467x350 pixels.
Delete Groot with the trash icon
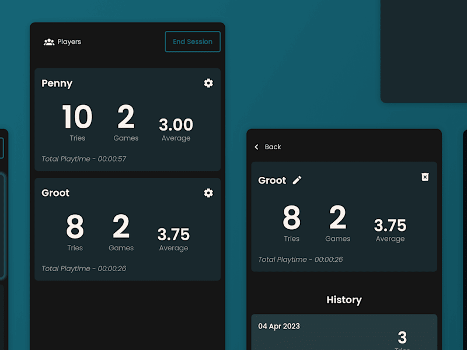tap(425, 177)
